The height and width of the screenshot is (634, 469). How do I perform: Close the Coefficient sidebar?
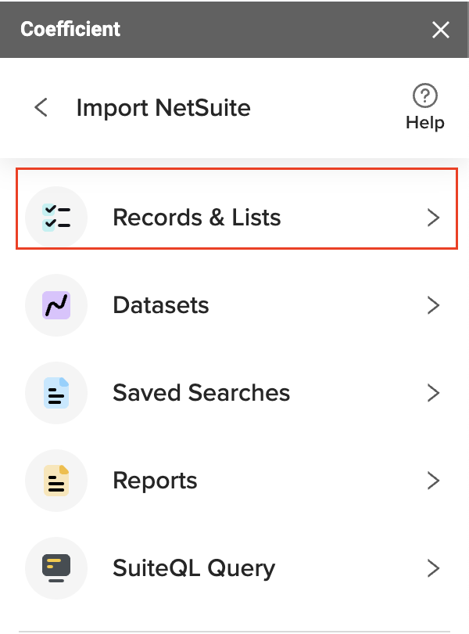[440, 30]
